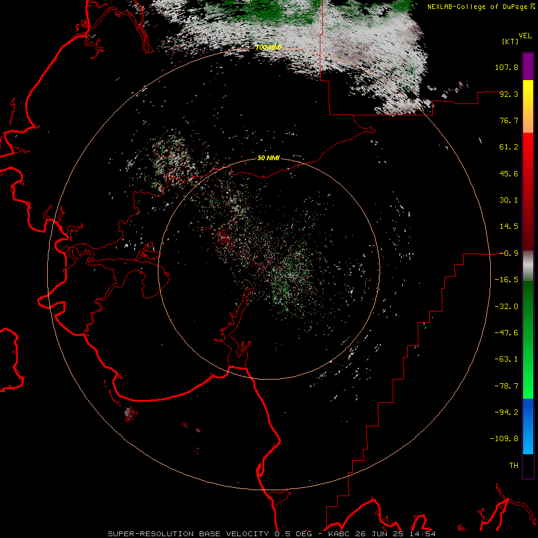Select the 14.5 scale value
The image size is (538, 538).
coord(509,227)
